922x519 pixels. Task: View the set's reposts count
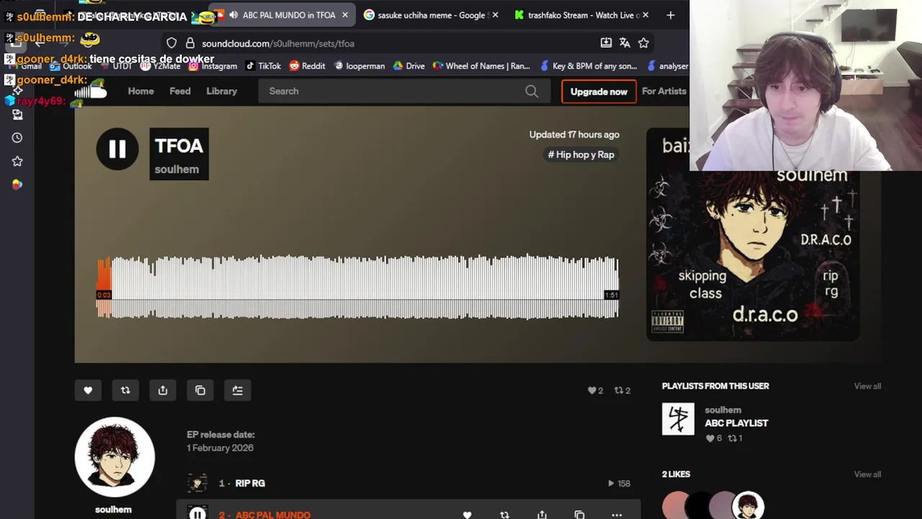(622, 390)
